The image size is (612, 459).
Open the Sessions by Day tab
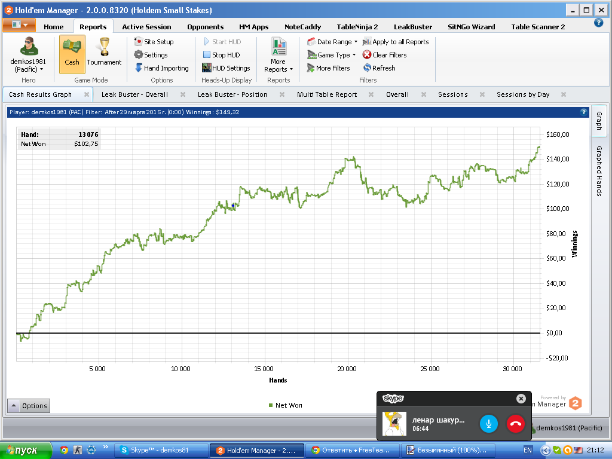point(522,94)
